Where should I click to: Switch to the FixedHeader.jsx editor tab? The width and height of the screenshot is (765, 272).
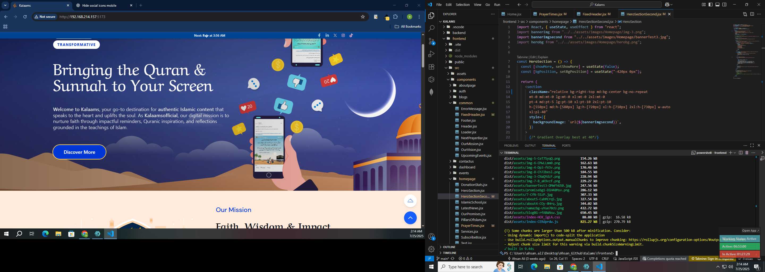point(596,14)
